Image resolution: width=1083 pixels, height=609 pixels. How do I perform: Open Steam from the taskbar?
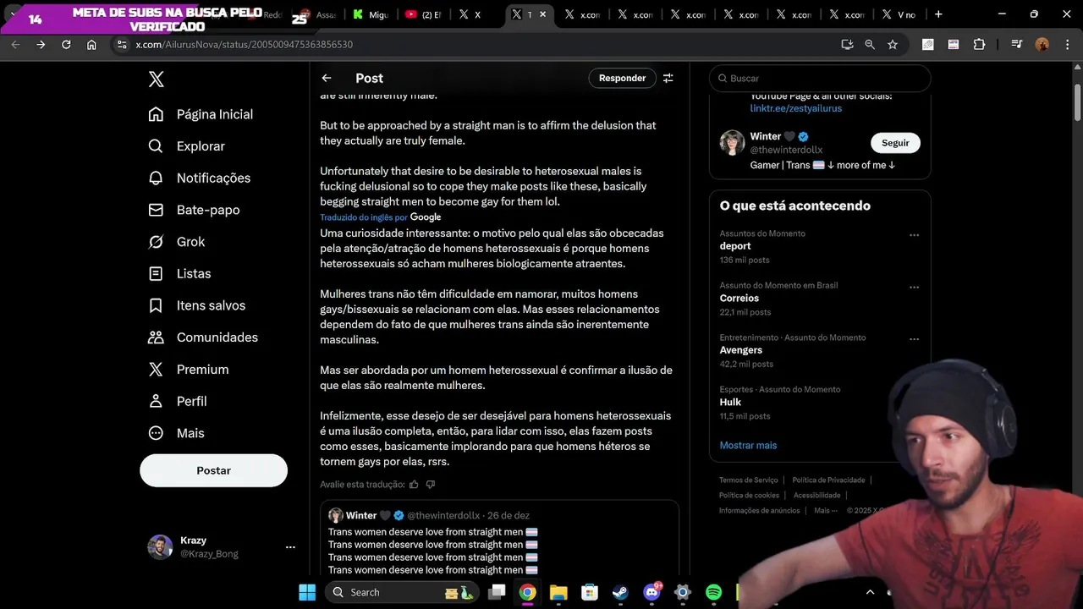(x=620, y=592)
